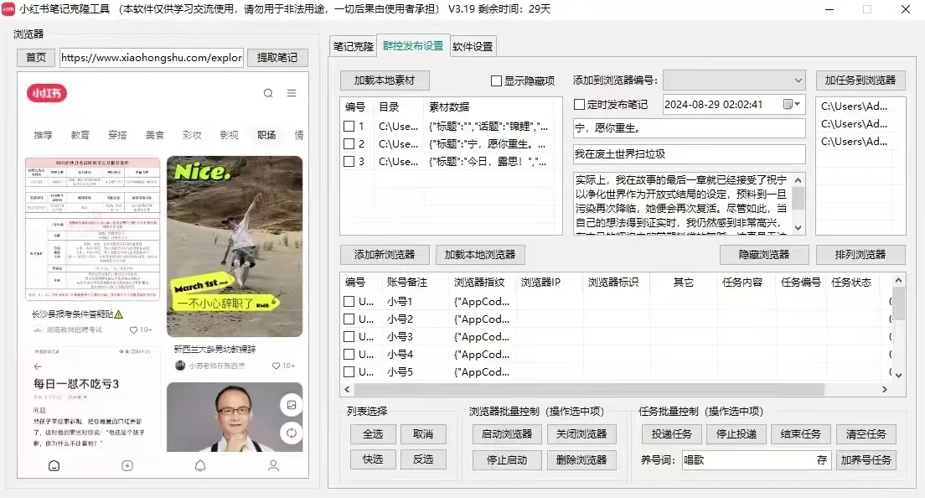Click the Xiaohongshu home icon in bottom nav

54,465
